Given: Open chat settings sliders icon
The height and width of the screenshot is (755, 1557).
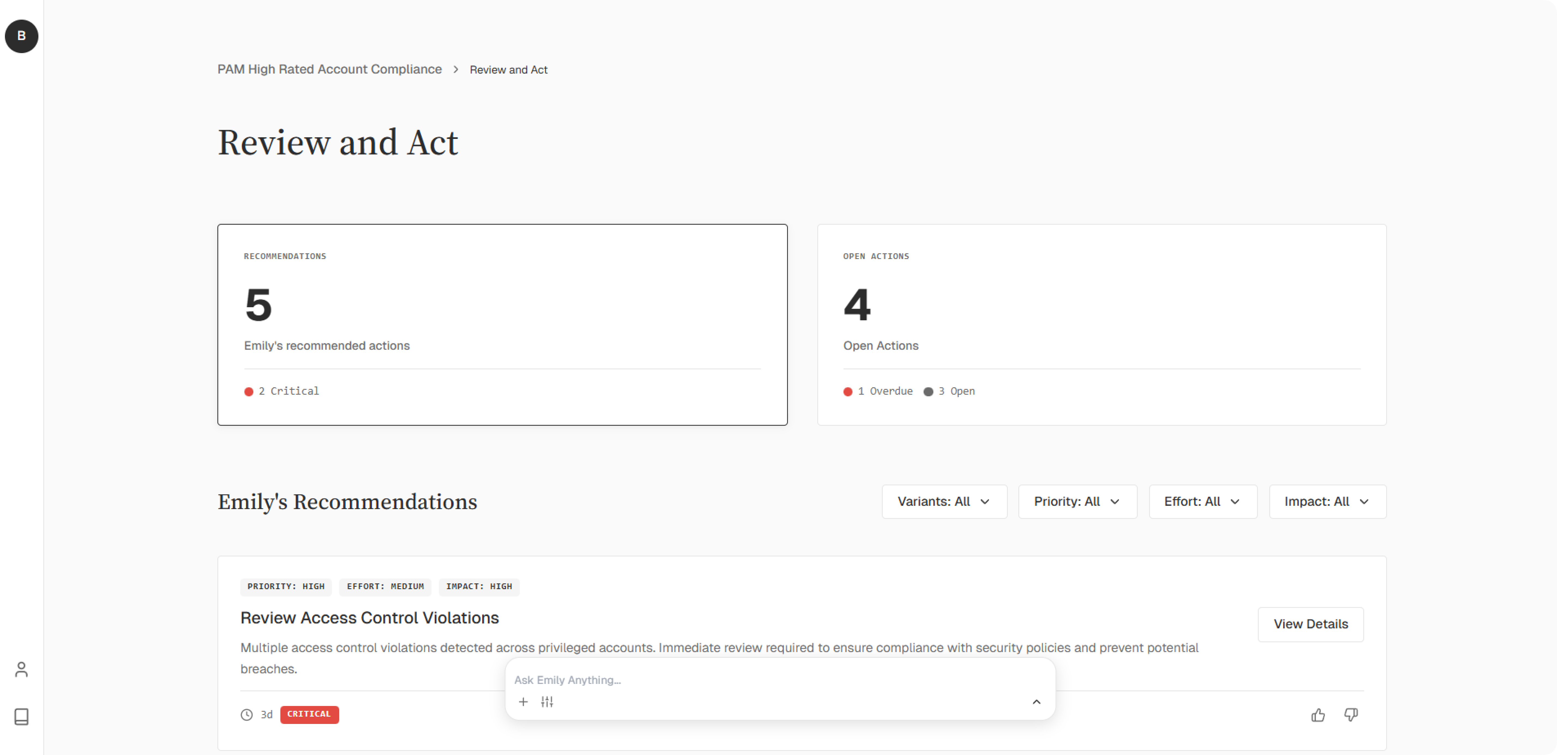Looking at the screenshot, I should point(547,702).
